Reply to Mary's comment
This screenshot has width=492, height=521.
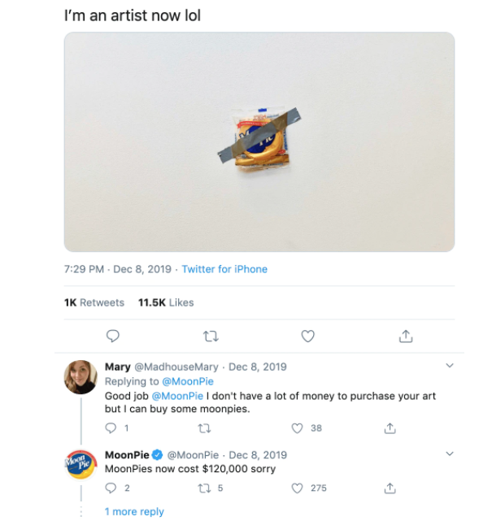tap(112, 428)
